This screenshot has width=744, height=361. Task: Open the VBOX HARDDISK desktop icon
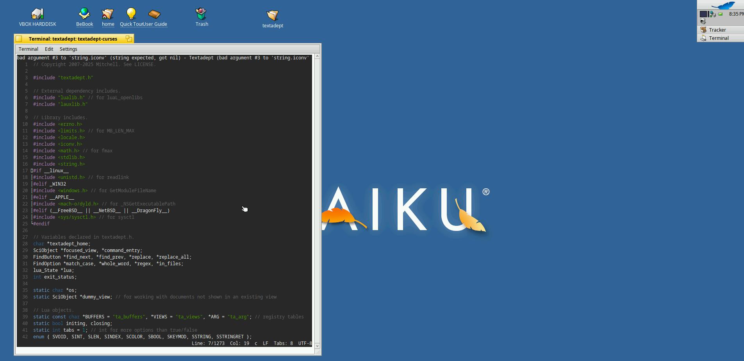[x=37, y=14]
